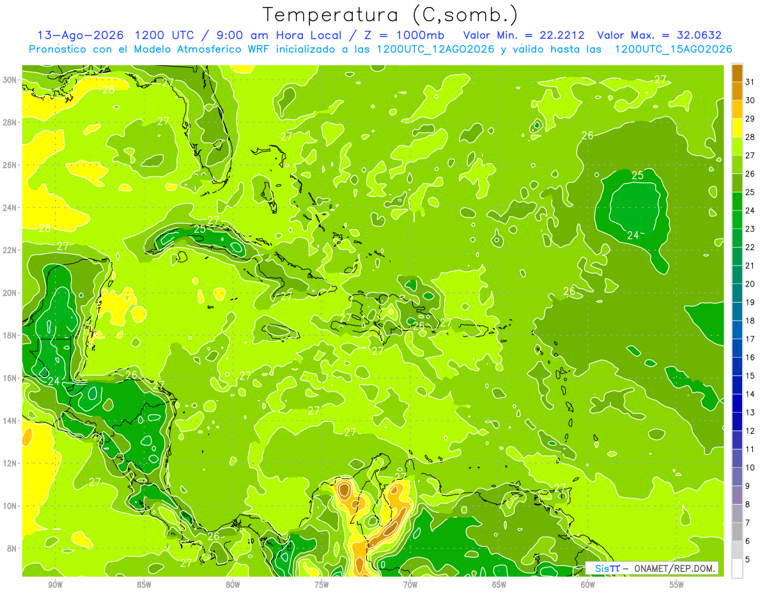Click the gray legend swatch between 6 and 7
This screenshot has height=593, width=767.
point(737,532)
